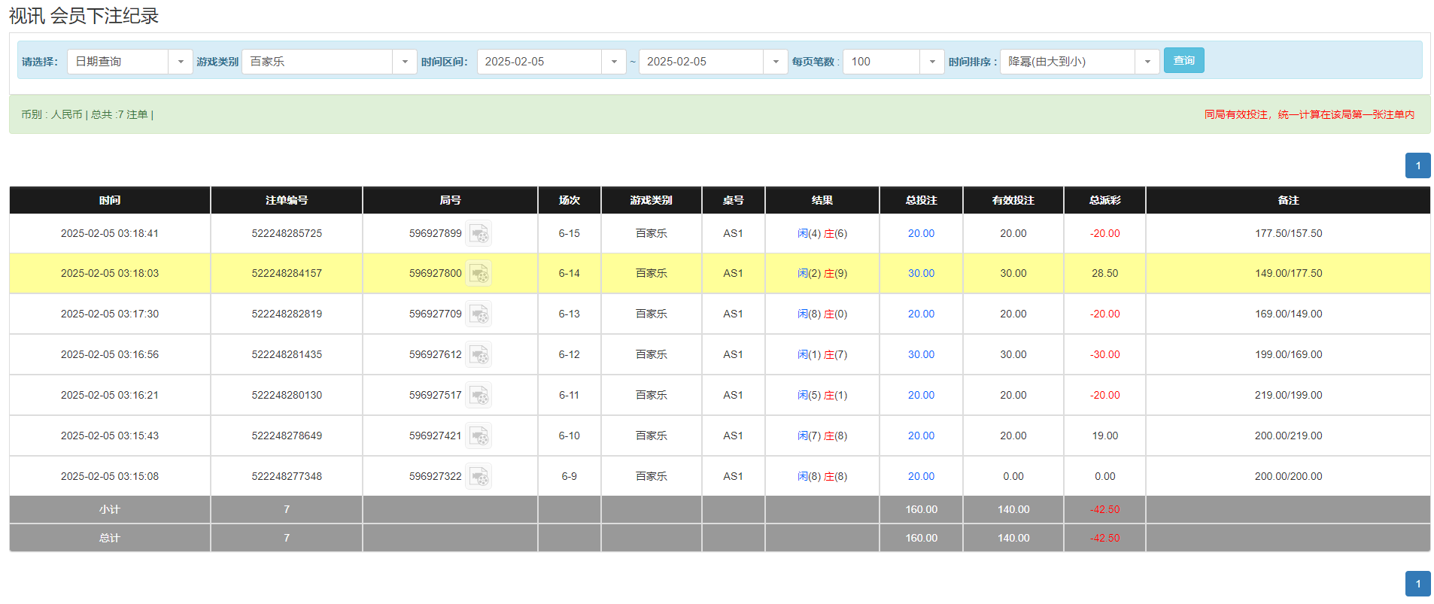Image resolution: width=1434 pixels, height=604 pixels.
Task: Open video replay icon for round 596927709
Action: (x=479, y=314)
